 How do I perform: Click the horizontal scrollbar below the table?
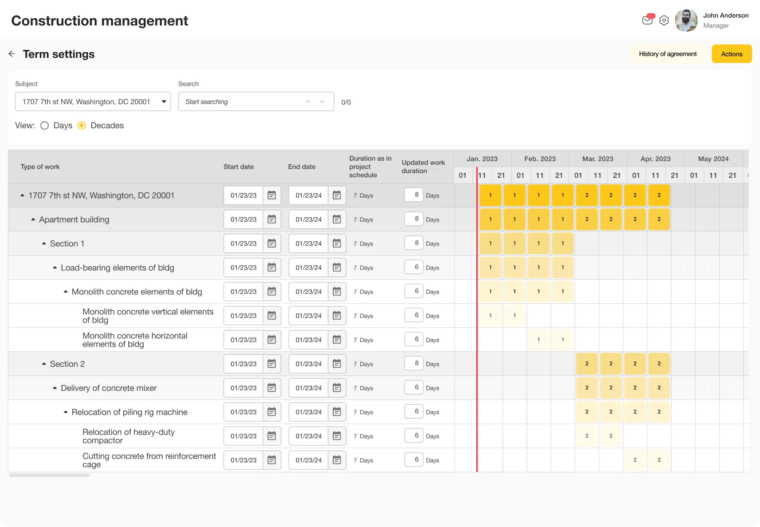pos(50,475)
